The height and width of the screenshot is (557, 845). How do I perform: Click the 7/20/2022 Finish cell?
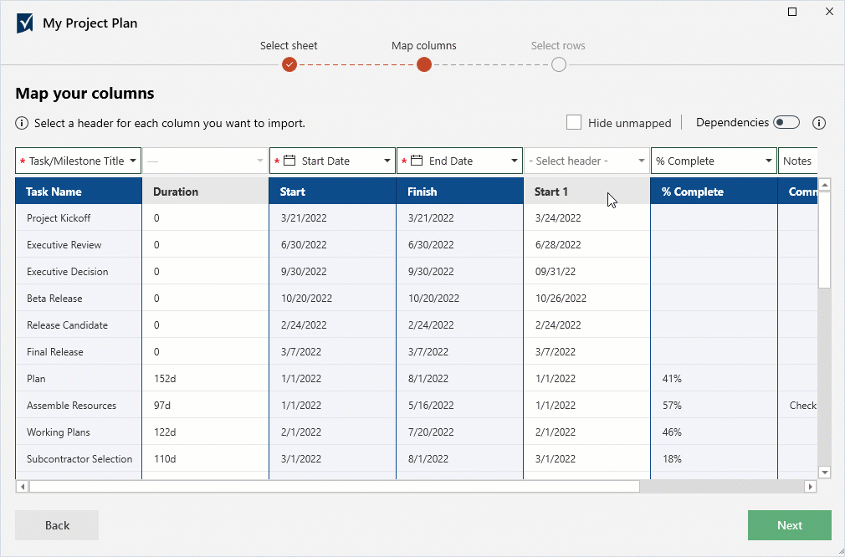pyautogui.click(x=459, y=432)
